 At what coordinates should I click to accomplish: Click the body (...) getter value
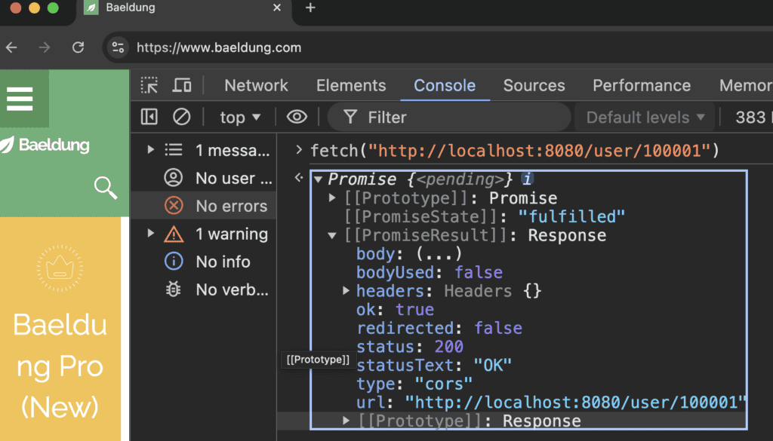pos(439,253)
